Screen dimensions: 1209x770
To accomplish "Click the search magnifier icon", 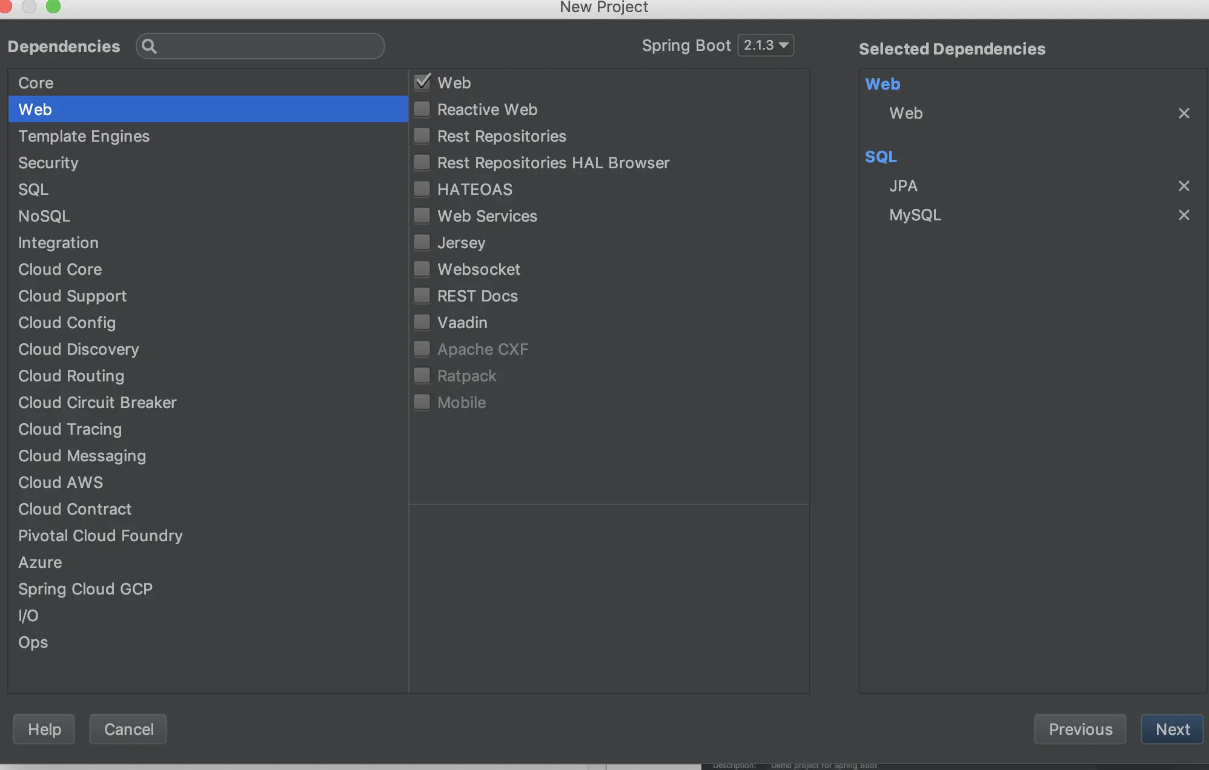I will coord(149,46).
